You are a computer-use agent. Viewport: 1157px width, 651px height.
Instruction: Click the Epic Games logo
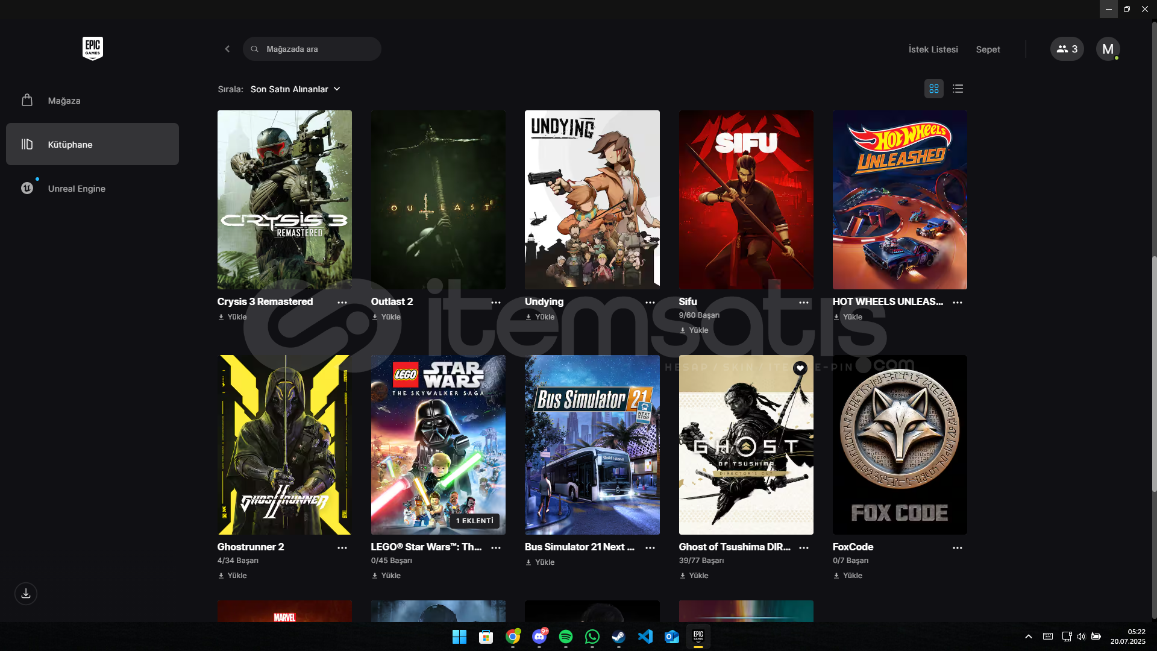93,48
